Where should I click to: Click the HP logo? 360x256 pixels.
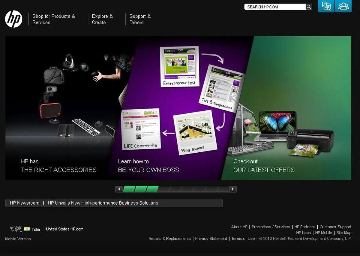[14, 19]
